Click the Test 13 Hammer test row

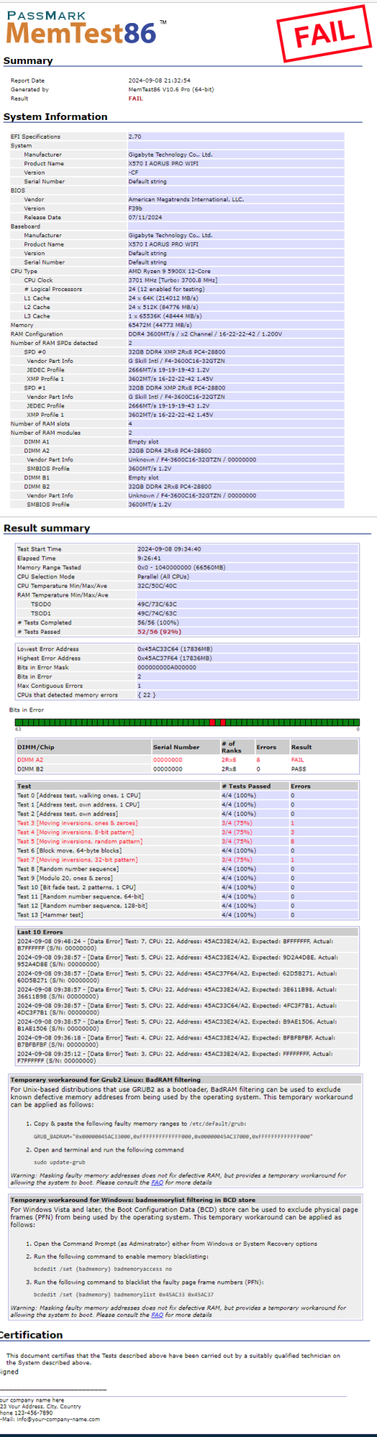pos(187,915)
